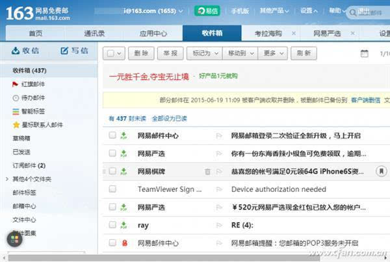
Task: Click the 写信 compose mail icon
Action: (x=64, y=51)
